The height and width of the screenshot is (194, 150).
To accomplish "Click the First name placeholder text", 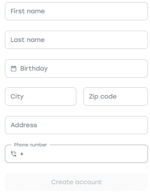I will 28,11.
